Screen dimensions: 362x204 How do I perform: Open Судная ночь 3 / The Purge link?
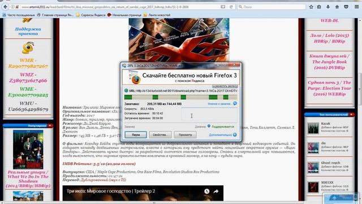(329, 88)
